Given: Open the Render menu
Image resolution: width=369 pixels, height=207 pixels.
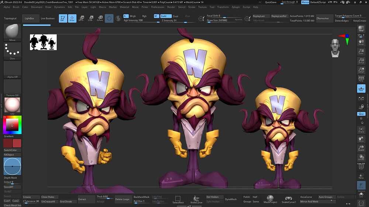Looking at the screenshot, I should coord(171,7).
